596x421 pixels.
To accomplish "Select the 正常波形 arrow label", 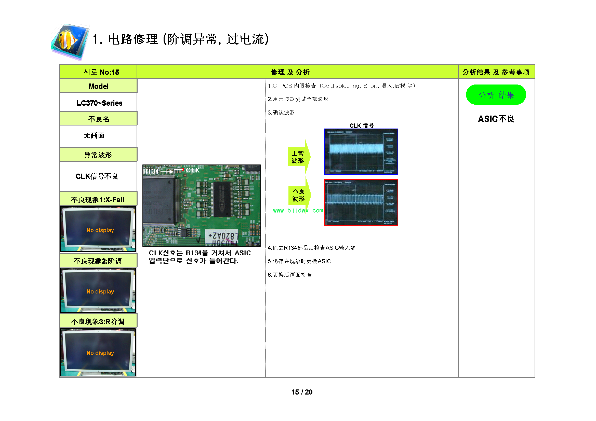I will [x=298, y=157].
